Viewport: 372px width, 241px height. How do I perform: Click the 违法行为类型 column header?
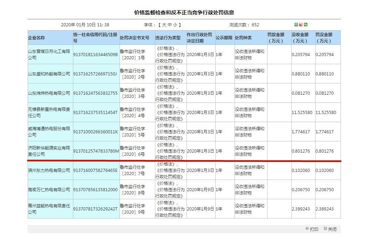pyautogui.click(x=168, y=38)
